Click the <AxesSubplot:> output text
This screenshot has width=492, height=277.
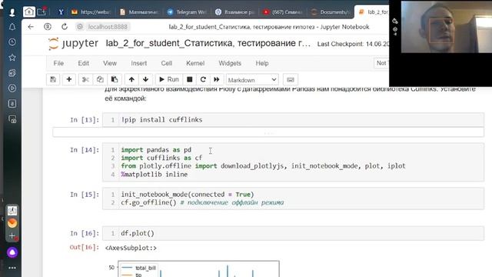point(131,248)
